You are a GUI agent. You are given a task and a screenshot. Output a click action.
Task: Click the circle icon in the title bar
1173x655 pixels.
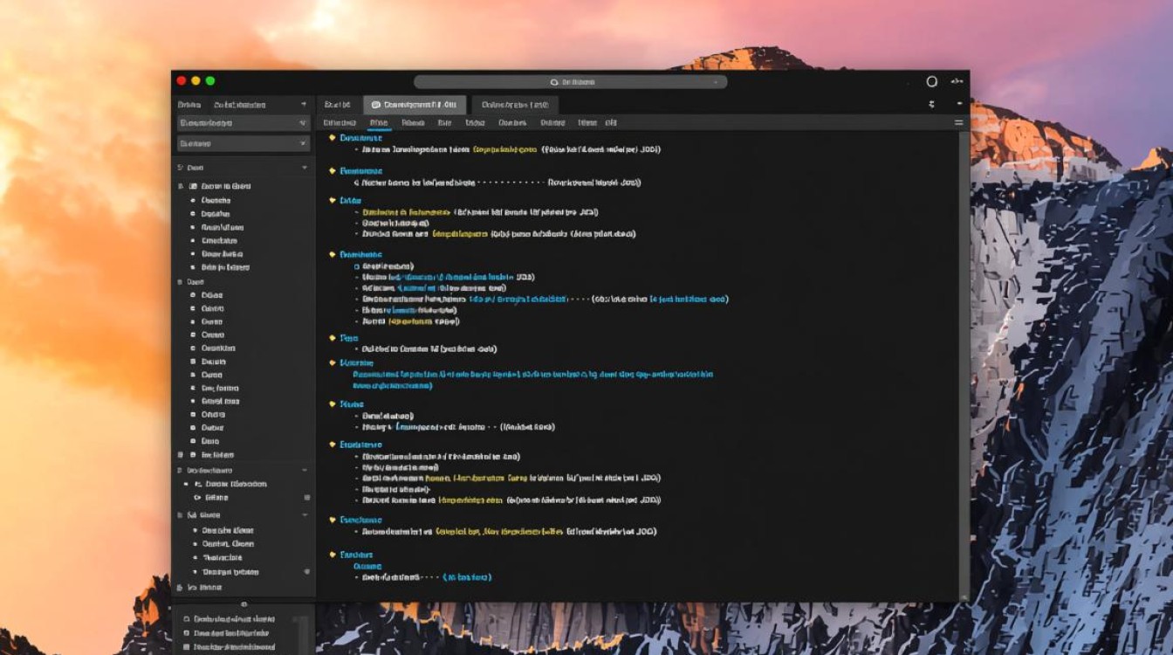pos(931,81)
